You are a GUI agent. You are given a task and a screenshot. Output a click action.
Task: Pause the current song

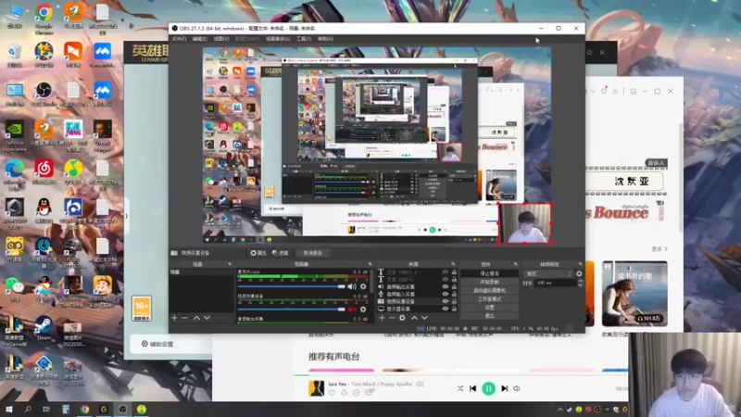(489, 388)
